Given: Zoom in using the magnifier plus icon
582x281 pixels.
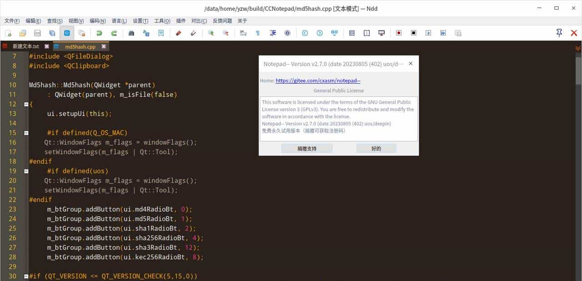Looking at the screenshot, I should coord(210,33).
